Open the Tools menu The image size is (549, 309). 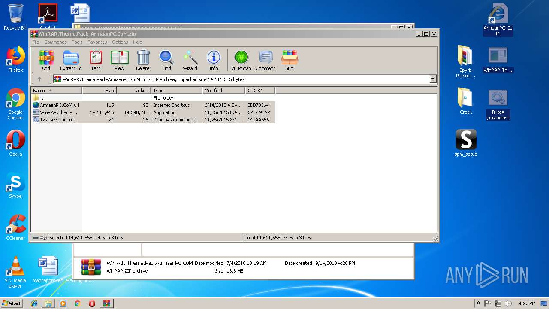77,42
